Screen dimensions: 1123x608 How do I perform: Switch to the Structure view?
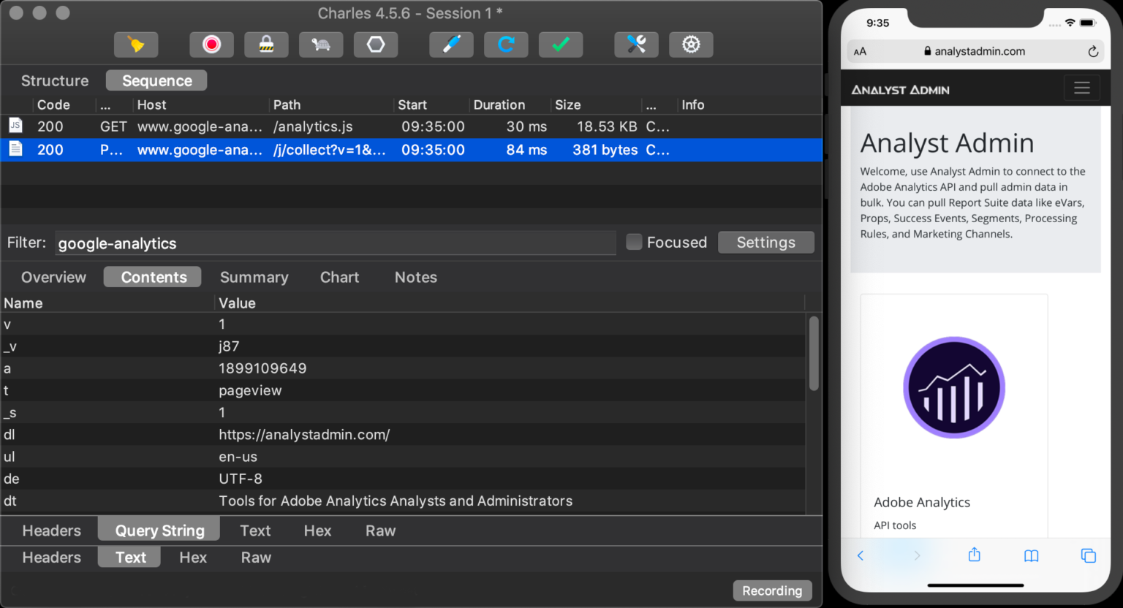point(54,80)
